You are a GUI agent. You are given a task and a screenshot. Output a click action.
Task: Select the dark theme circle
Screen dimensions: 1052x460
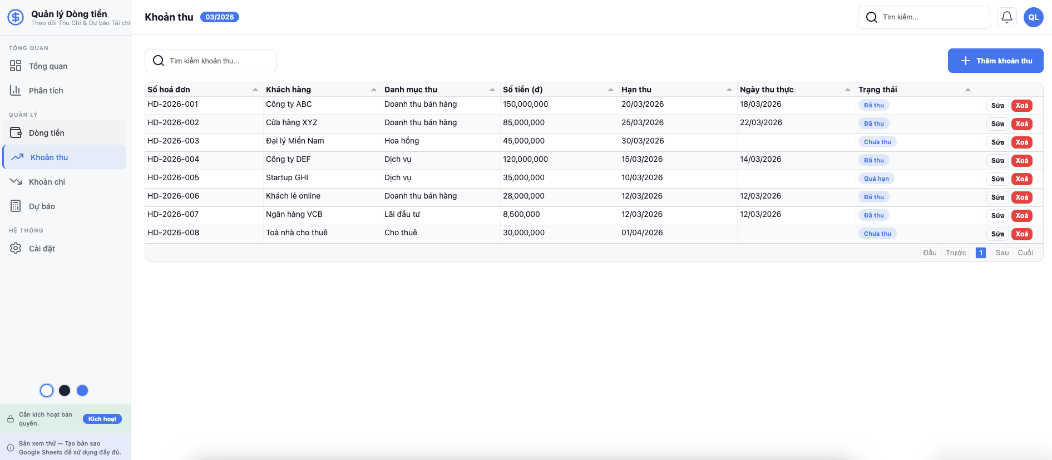point(65,390)
